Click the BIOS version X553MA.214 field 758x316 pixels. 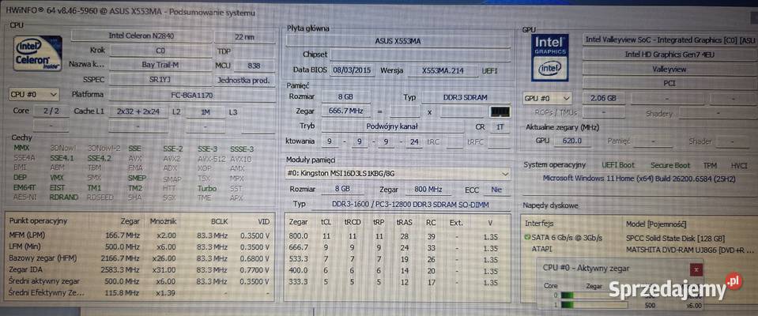443,70
